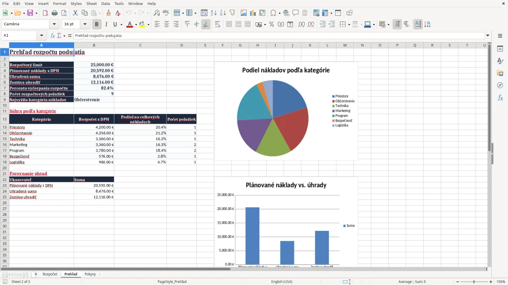Sort ascending

[x=214, y=13]
